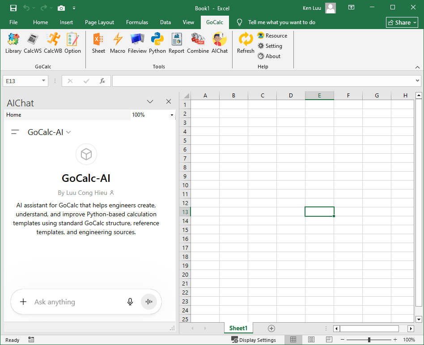Open the Luu Cong Hieu author profile
Screen dimensions: 424x345
[x=86, y=193]
